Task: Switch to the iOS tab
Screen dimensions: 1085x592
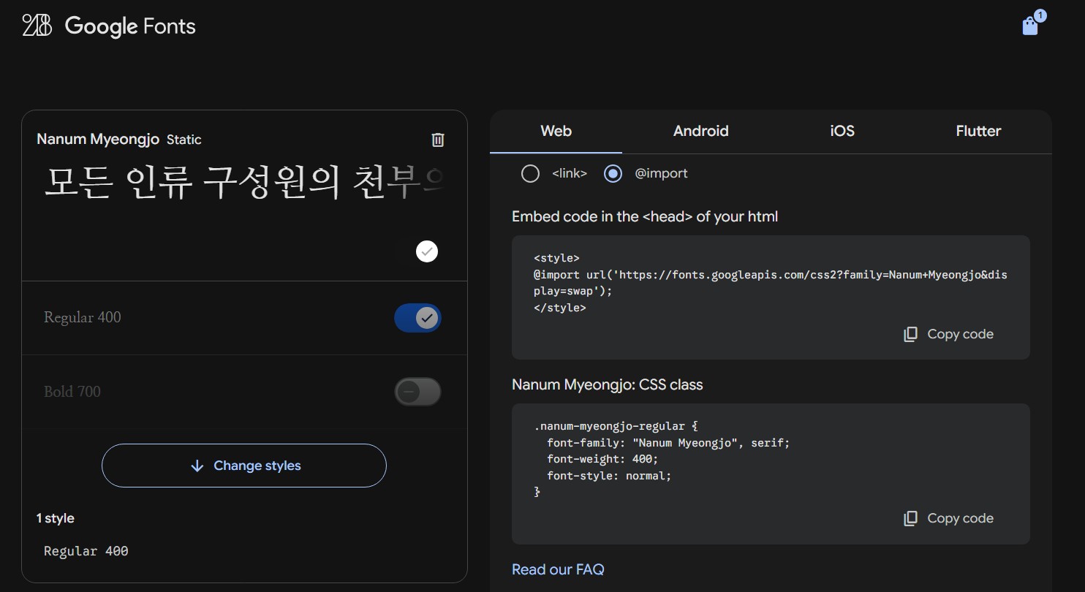Action: pyautogui.click(x=842, y=132)
